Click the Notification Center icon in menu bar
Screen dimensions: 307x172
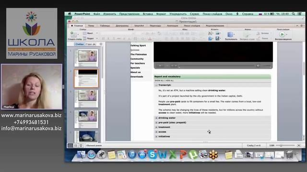click(x=300, y=14)
